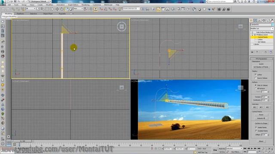Open the Hierarchy command panel tab
Viewport: 275px width, 154px height.
pos(260,21)
